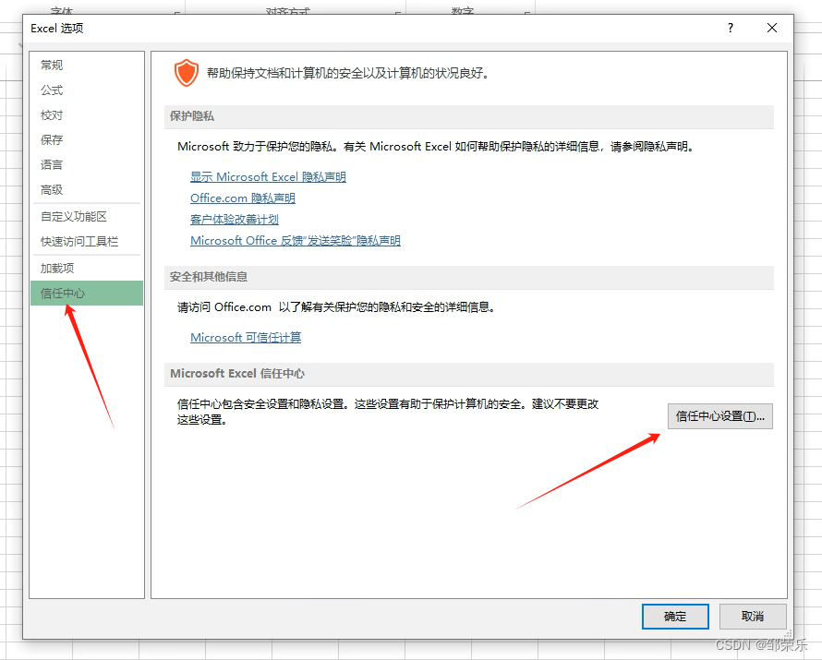The width and height of the screenshot is (822, 660).
Task: Select the highlighted 信任中心 category
Action: 87,293
